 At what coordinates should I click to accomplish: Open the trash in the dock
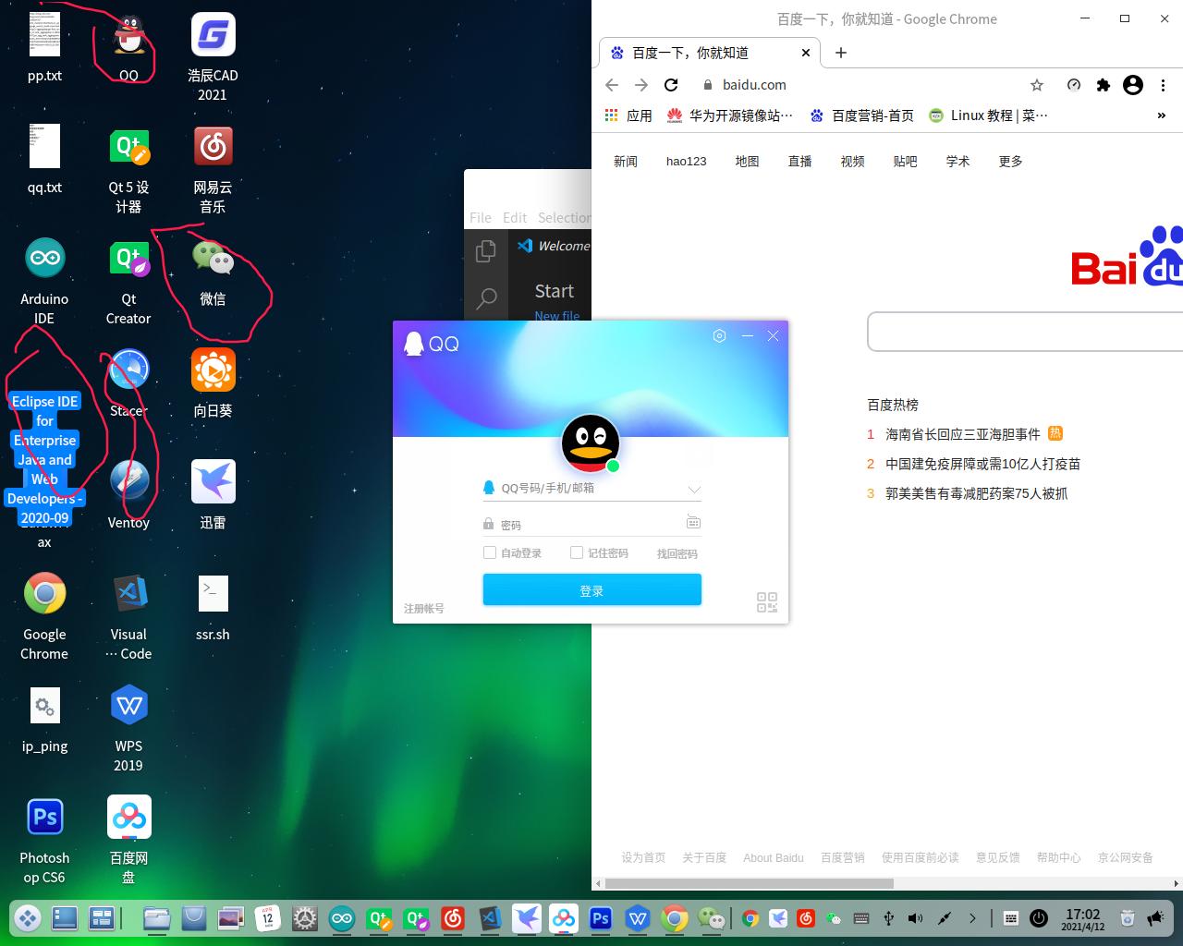click(x=1127, y=918)
